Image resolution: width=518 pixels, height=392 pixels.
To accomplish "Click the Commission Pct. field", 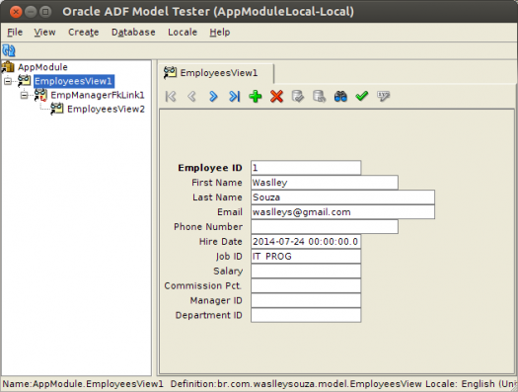I will point(306,286).
